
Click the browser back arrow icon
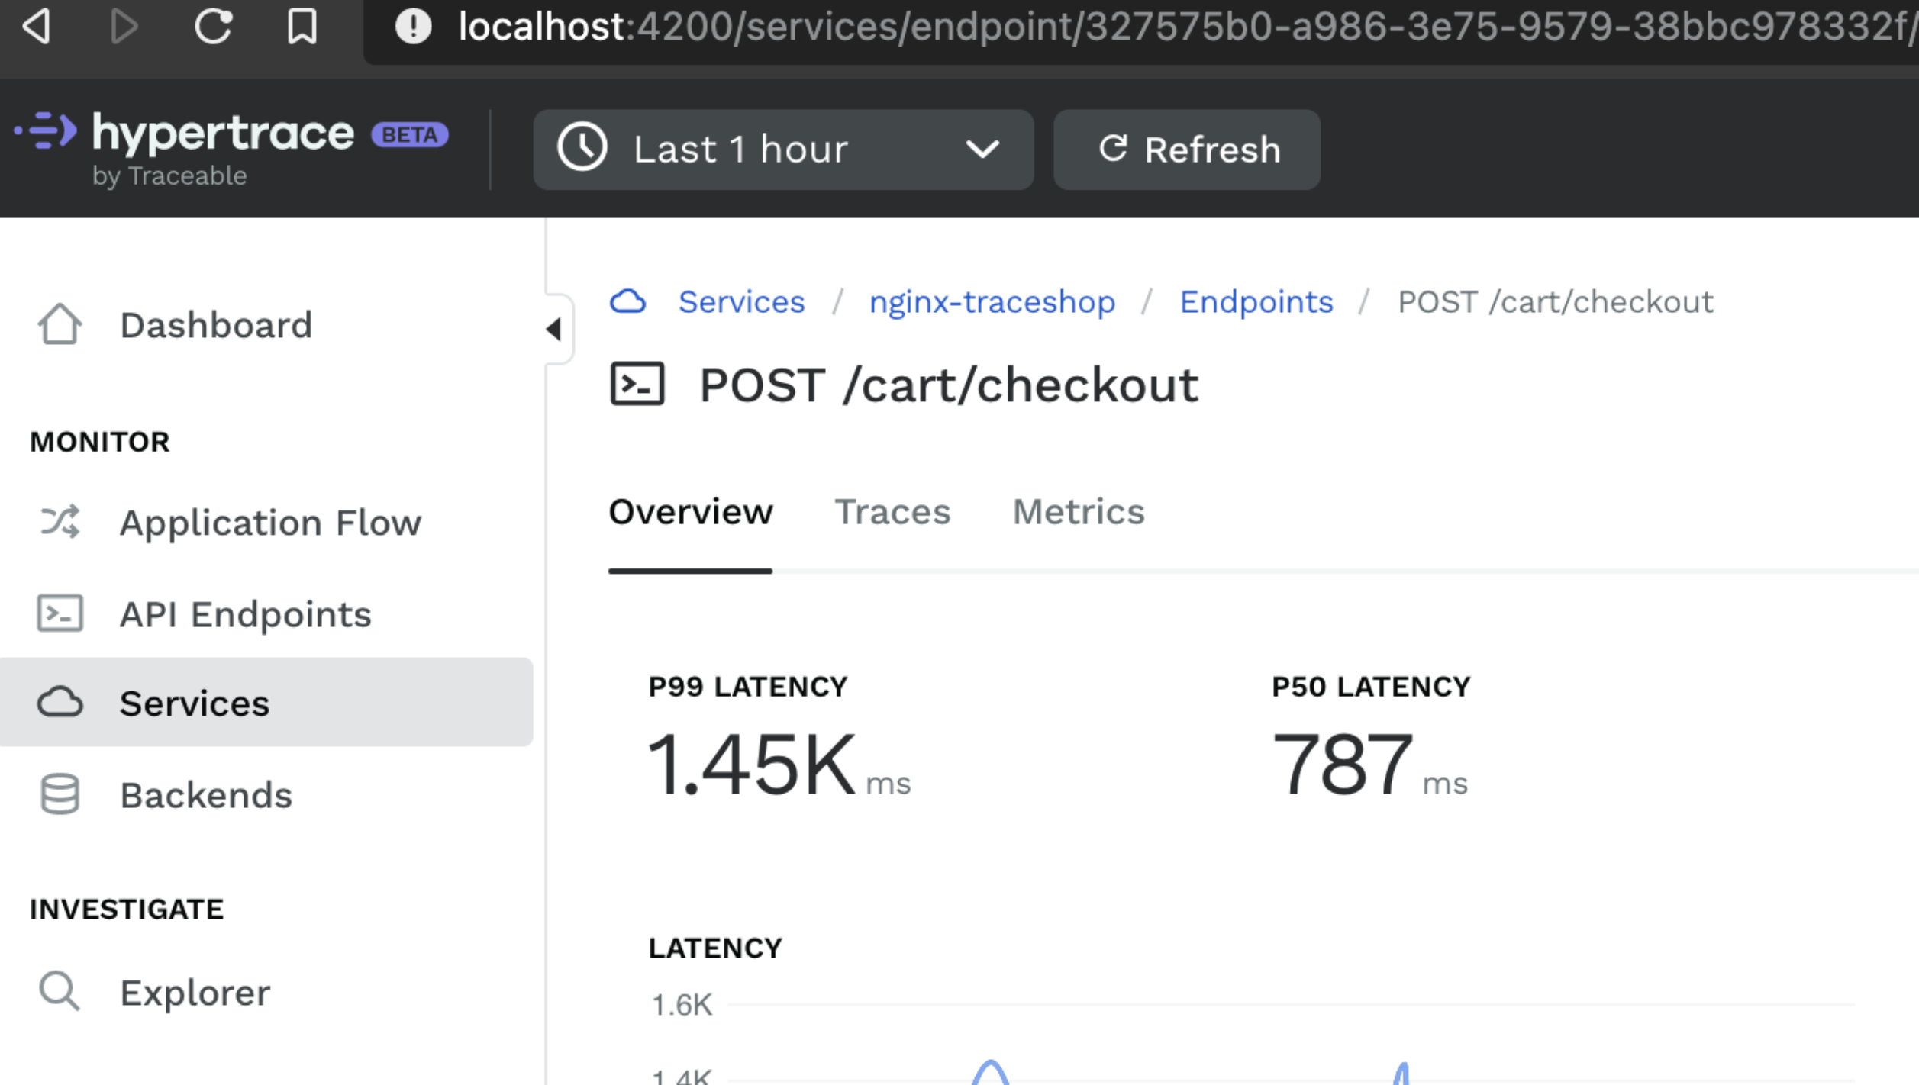tap(37, 27)
